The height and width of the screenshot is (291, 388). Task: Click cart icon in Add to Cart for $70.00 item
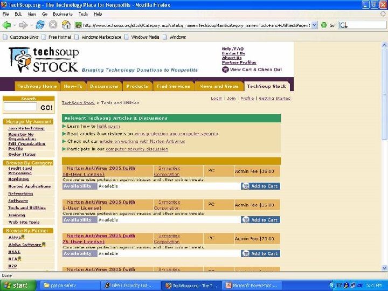[246, 253]
